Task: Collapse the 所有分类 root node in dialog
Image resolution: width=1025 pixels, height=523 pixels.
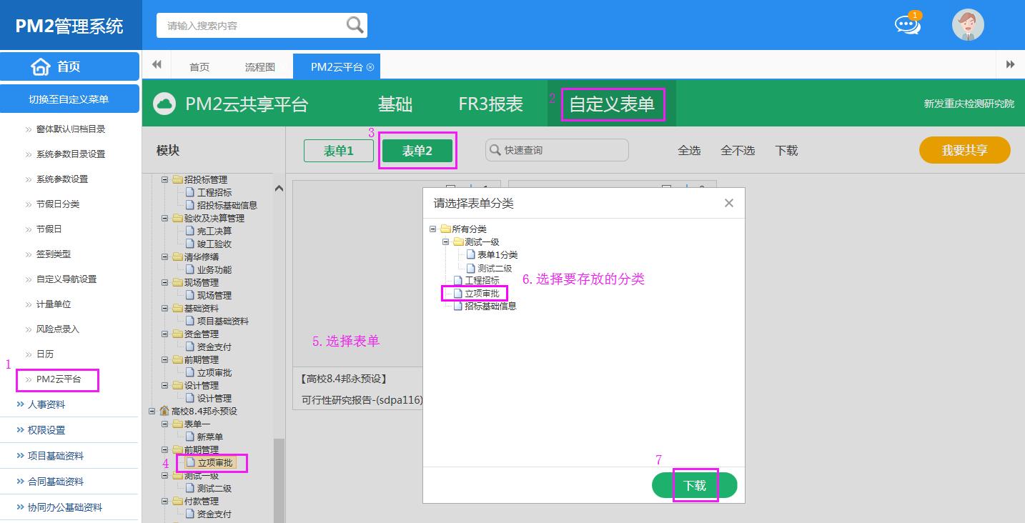Action: point(433,229)
